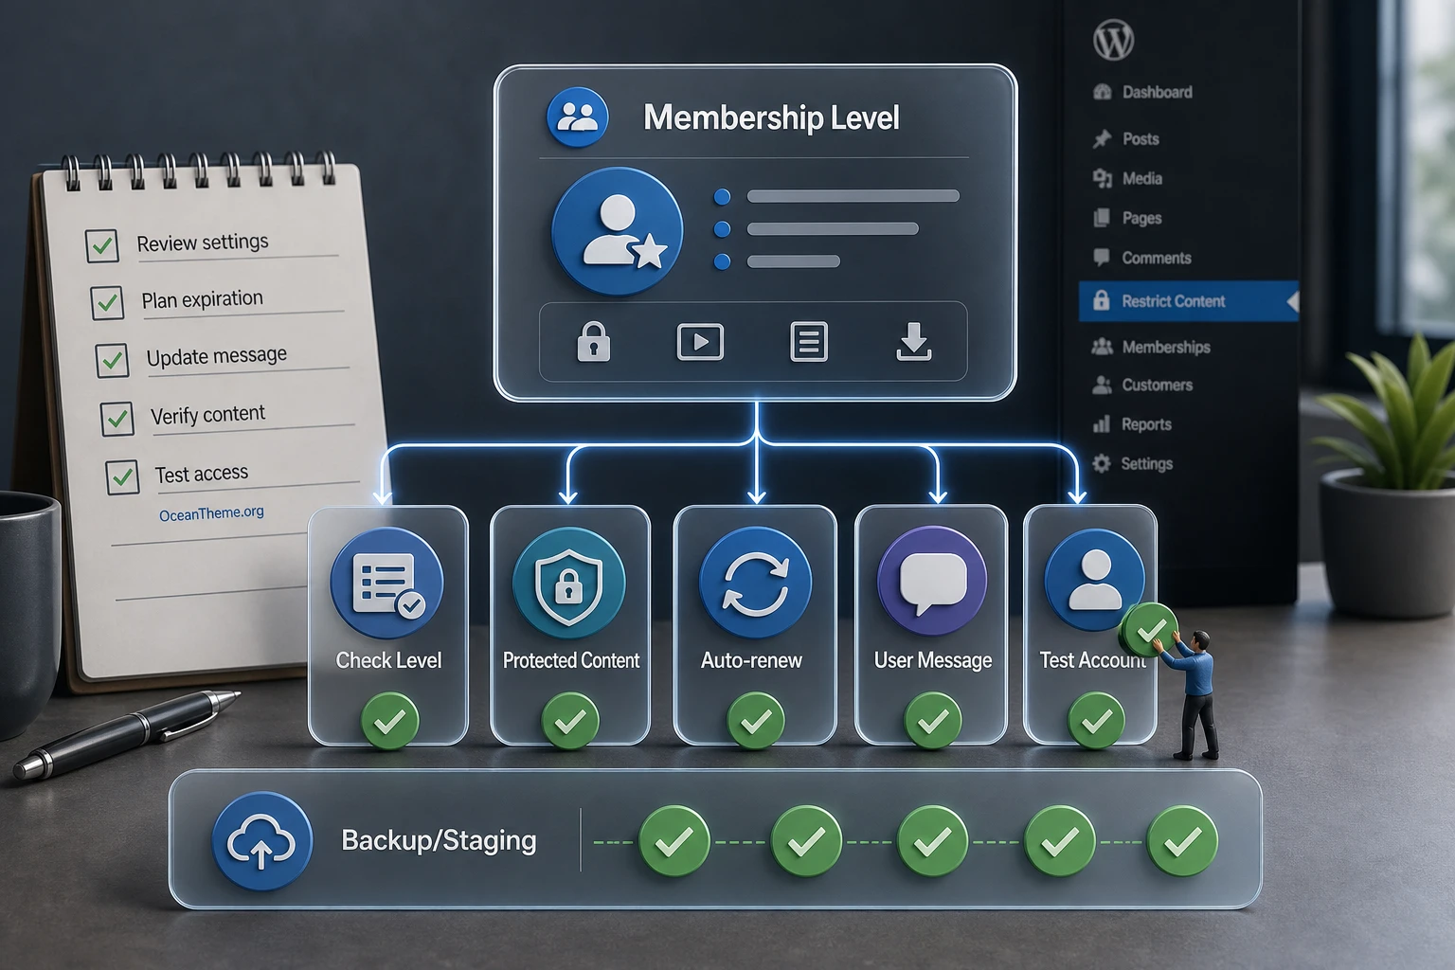Screen dimensions: 1455x970
Task: Click the Auto-renew refresh icon
Action: click(755, 583)
